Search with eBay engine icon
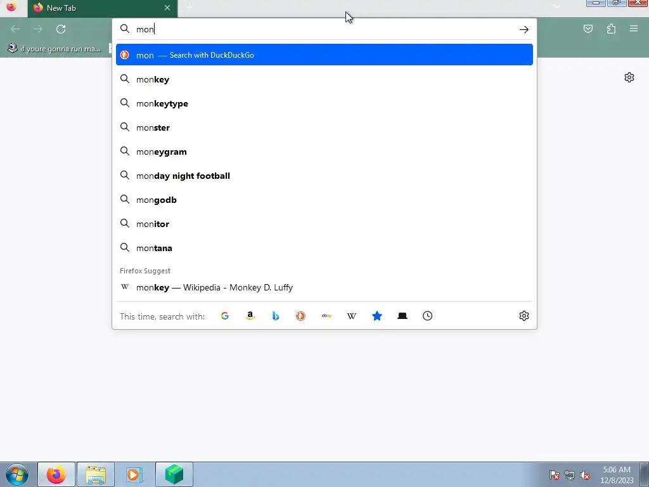Viewport: 649px width, 487px height. coord(326,316)
